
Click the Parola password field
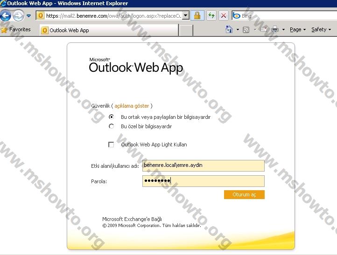click(204, 181)
